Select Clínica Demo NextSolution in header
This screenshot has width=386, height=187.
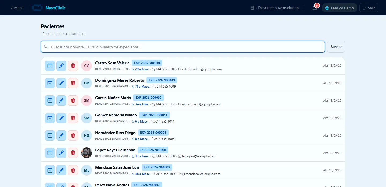[x=274, y=8]
